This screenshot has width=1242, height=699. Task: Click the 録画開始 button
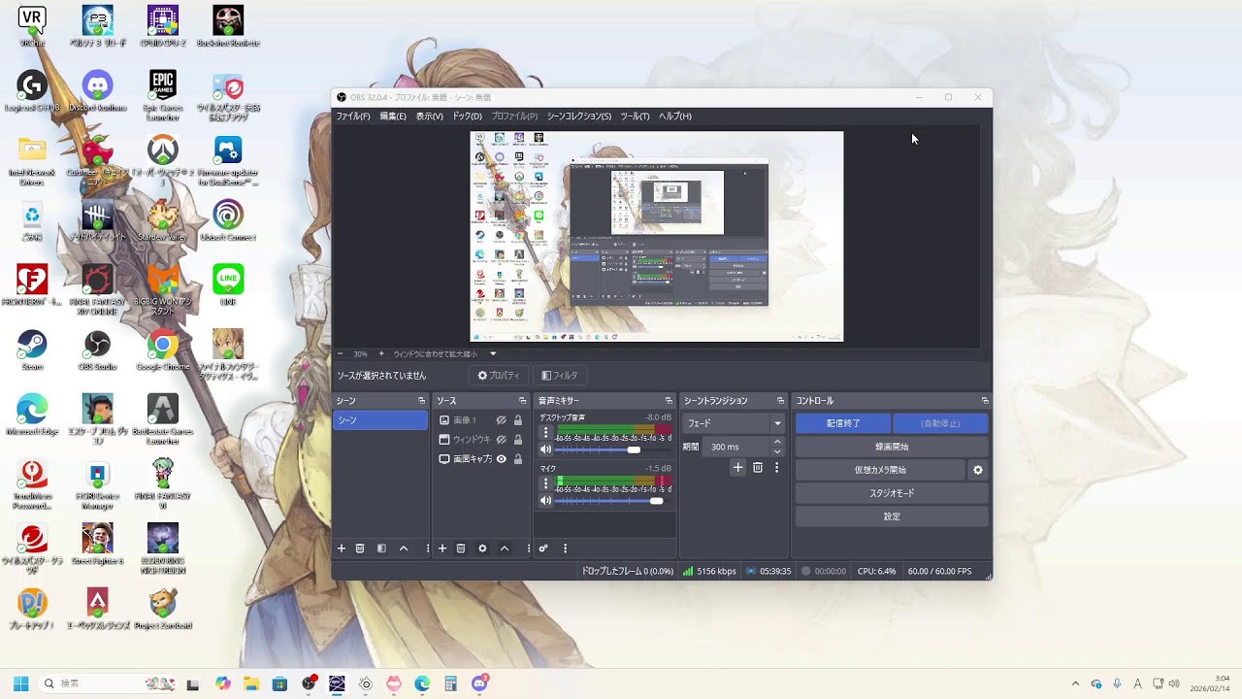tap(892, 447)
